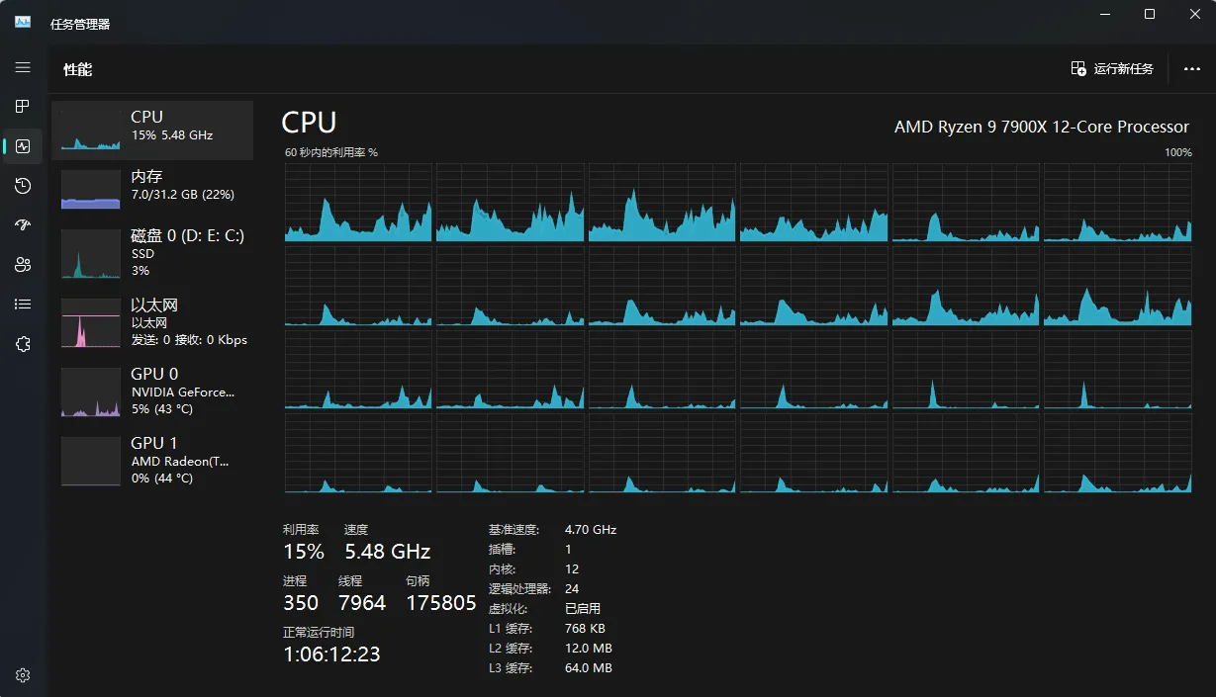The width and height of the screenshot is (1216, 697).
Task: Open the Details view icon
Action: [x=23, y=305]
